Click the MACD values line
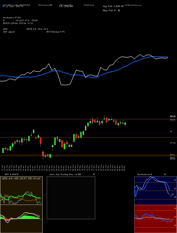 point(18,23)
